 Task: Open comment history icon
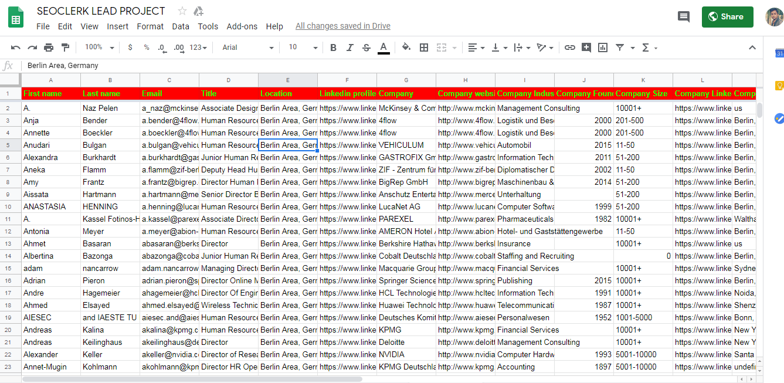click(683, 17)
